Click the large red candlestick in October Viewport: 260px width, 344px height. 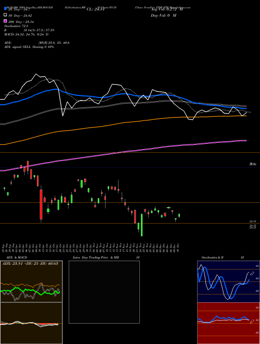click(x=41, y=204)
